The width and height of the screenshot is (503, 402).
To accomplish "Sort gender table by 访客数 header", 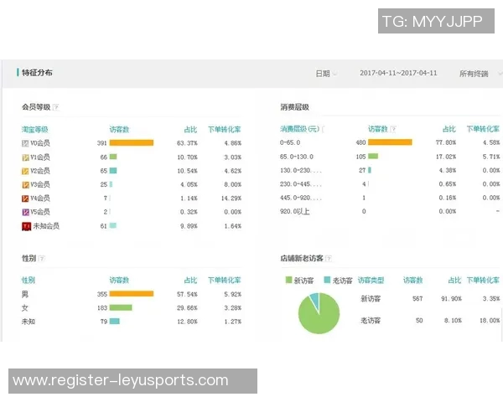I will (119, 281).
